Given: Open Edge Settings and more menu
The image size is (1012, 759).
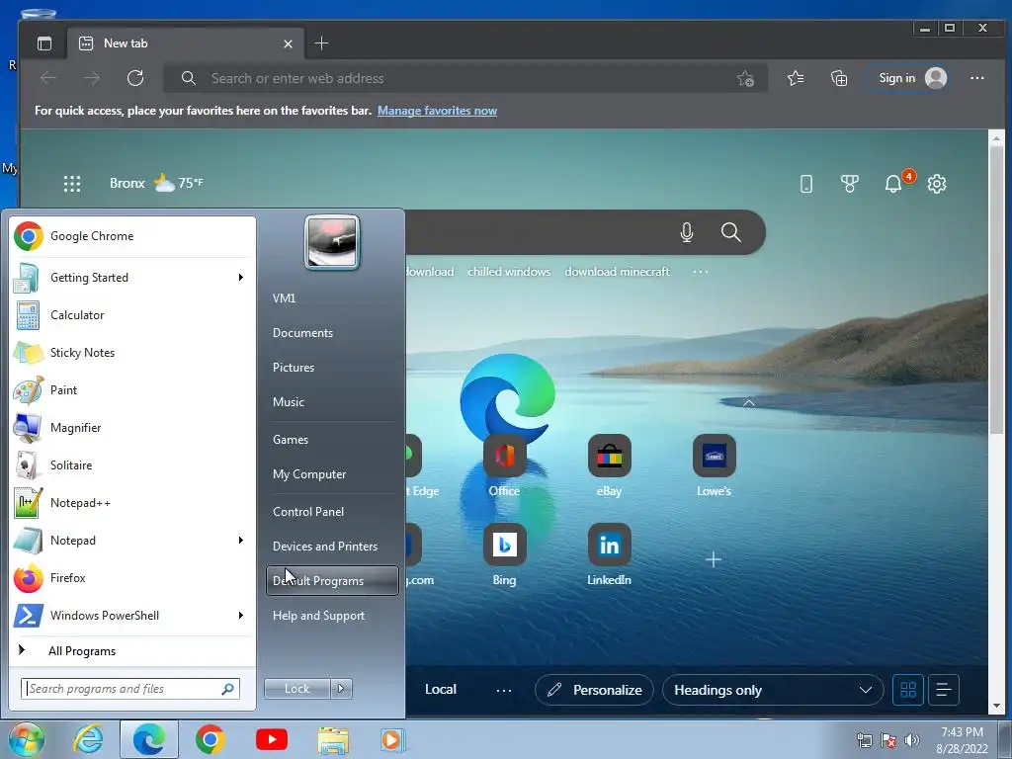Looking at the screenshot, I should pos(977,78).
